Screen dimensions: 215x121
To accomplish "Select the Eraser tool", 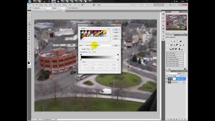I will [29, 37].
